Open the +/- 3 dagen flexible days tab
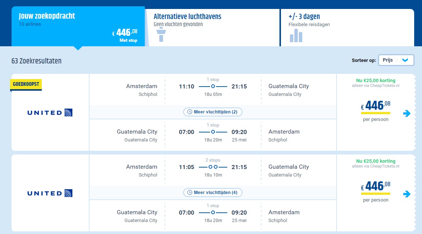 pos(347,28)
